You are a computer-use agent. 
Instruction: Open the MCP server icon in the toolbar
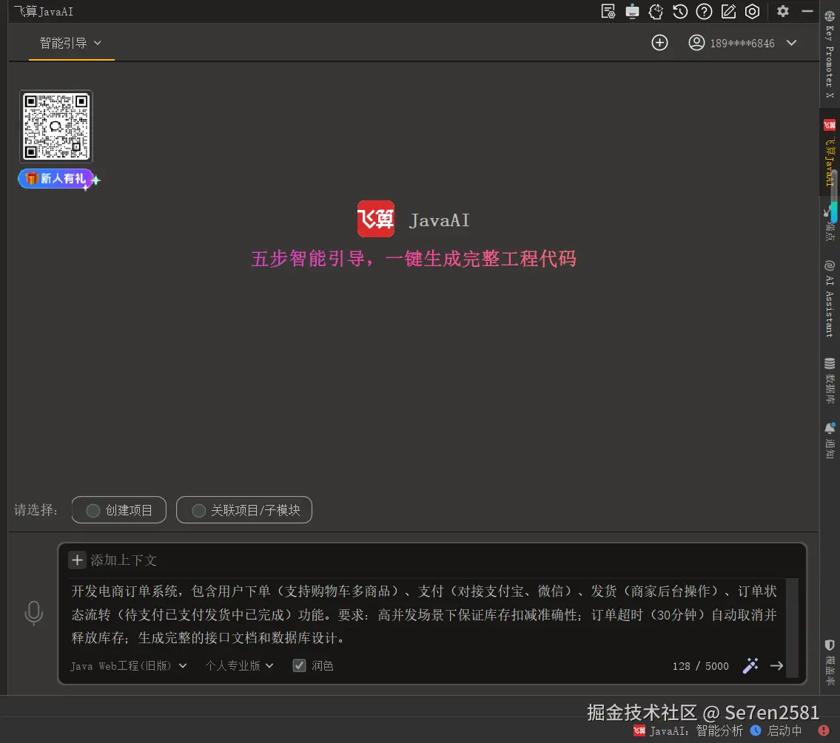(x=632, y=11)
